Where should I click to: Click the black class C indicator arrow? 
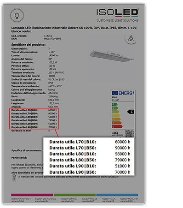click(x=131, y=112)
